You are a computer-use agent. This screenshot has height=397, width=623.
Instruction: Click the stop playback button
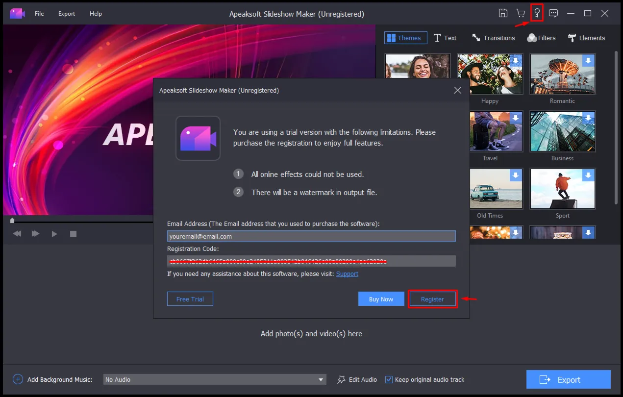click(x=73, y=234)
